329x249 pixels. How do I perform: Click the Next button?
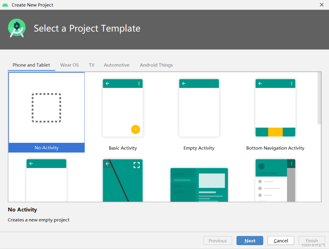click(x=250, y=241)
